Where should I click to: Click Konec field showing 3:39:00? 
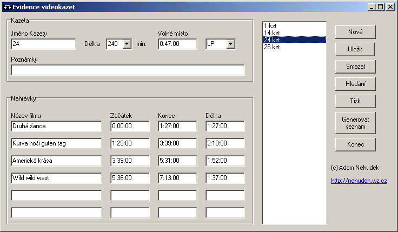click(177, 143)
